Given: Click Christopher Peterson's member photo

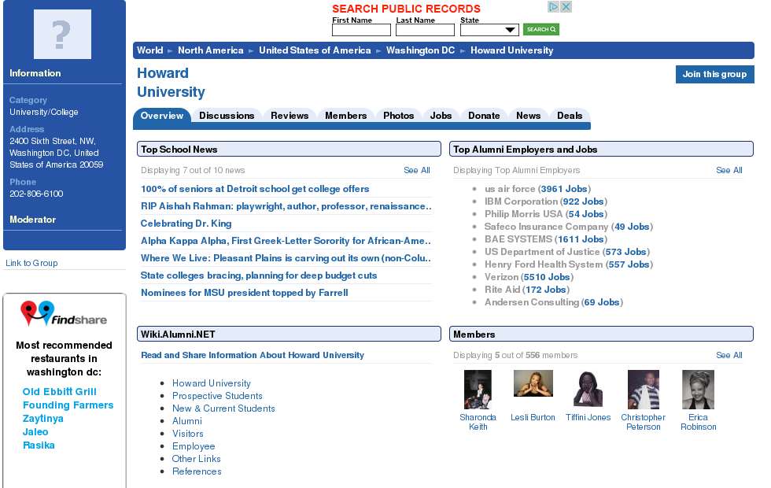Looking at the screenshot, I should [644, 390].
